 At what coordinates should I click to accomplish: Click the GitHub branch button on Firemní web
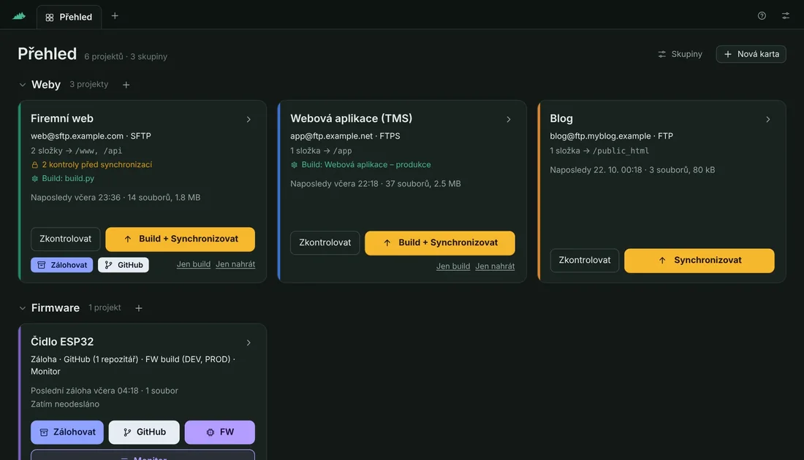click(x=124, y=265)
